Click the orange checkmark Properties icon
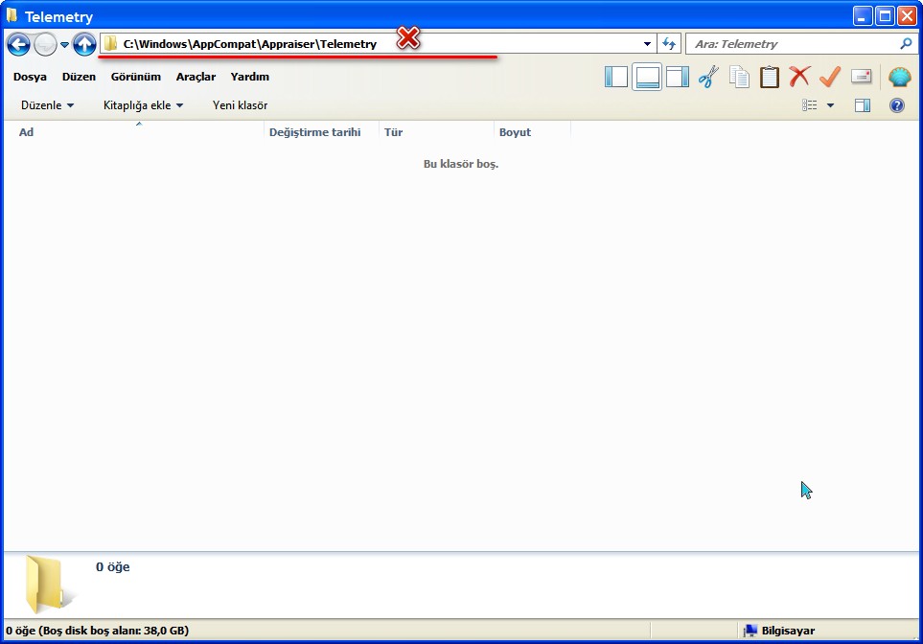 coord(830,77)
